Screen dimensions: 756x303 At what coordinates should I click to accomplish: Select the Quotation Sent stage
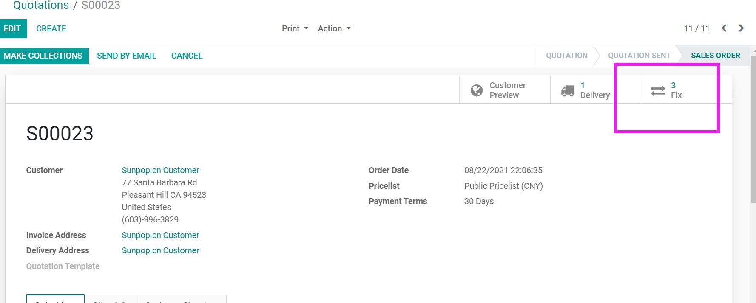(x=639, y=56)
